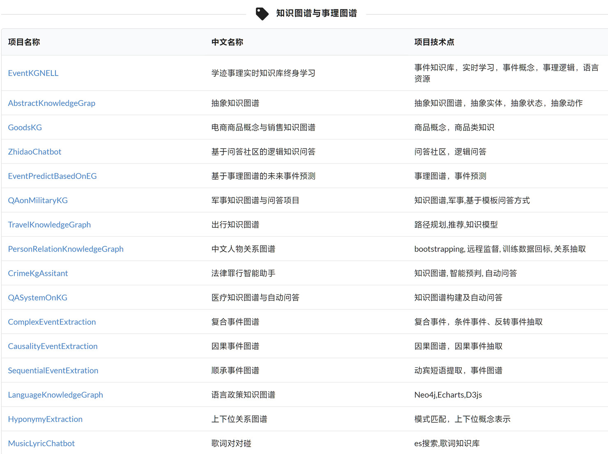Open PersonRelationKnowledgeGraph project
Screen dimensions: 608x454
coord(66,249)
